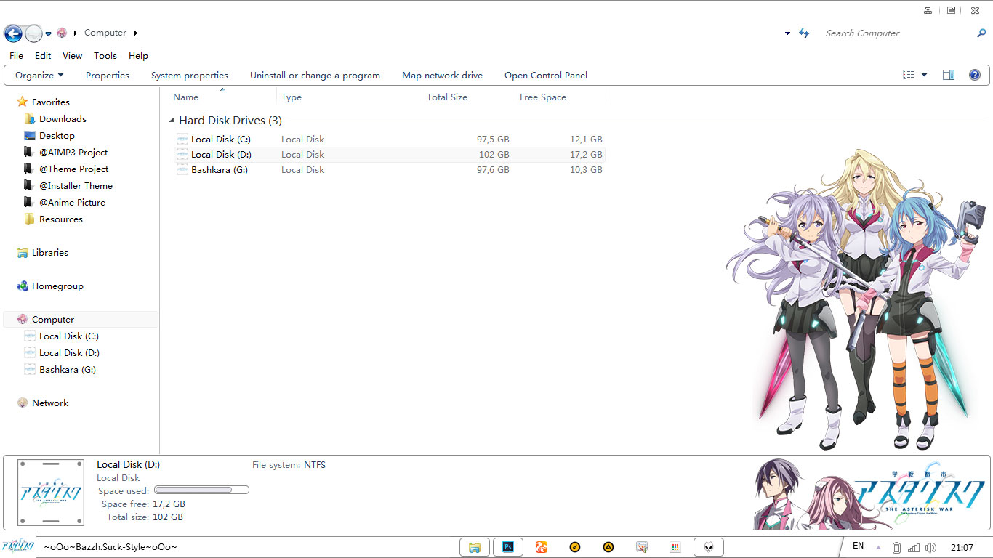Open the view options dropdown arrow
993x558 pixels.
925,75
